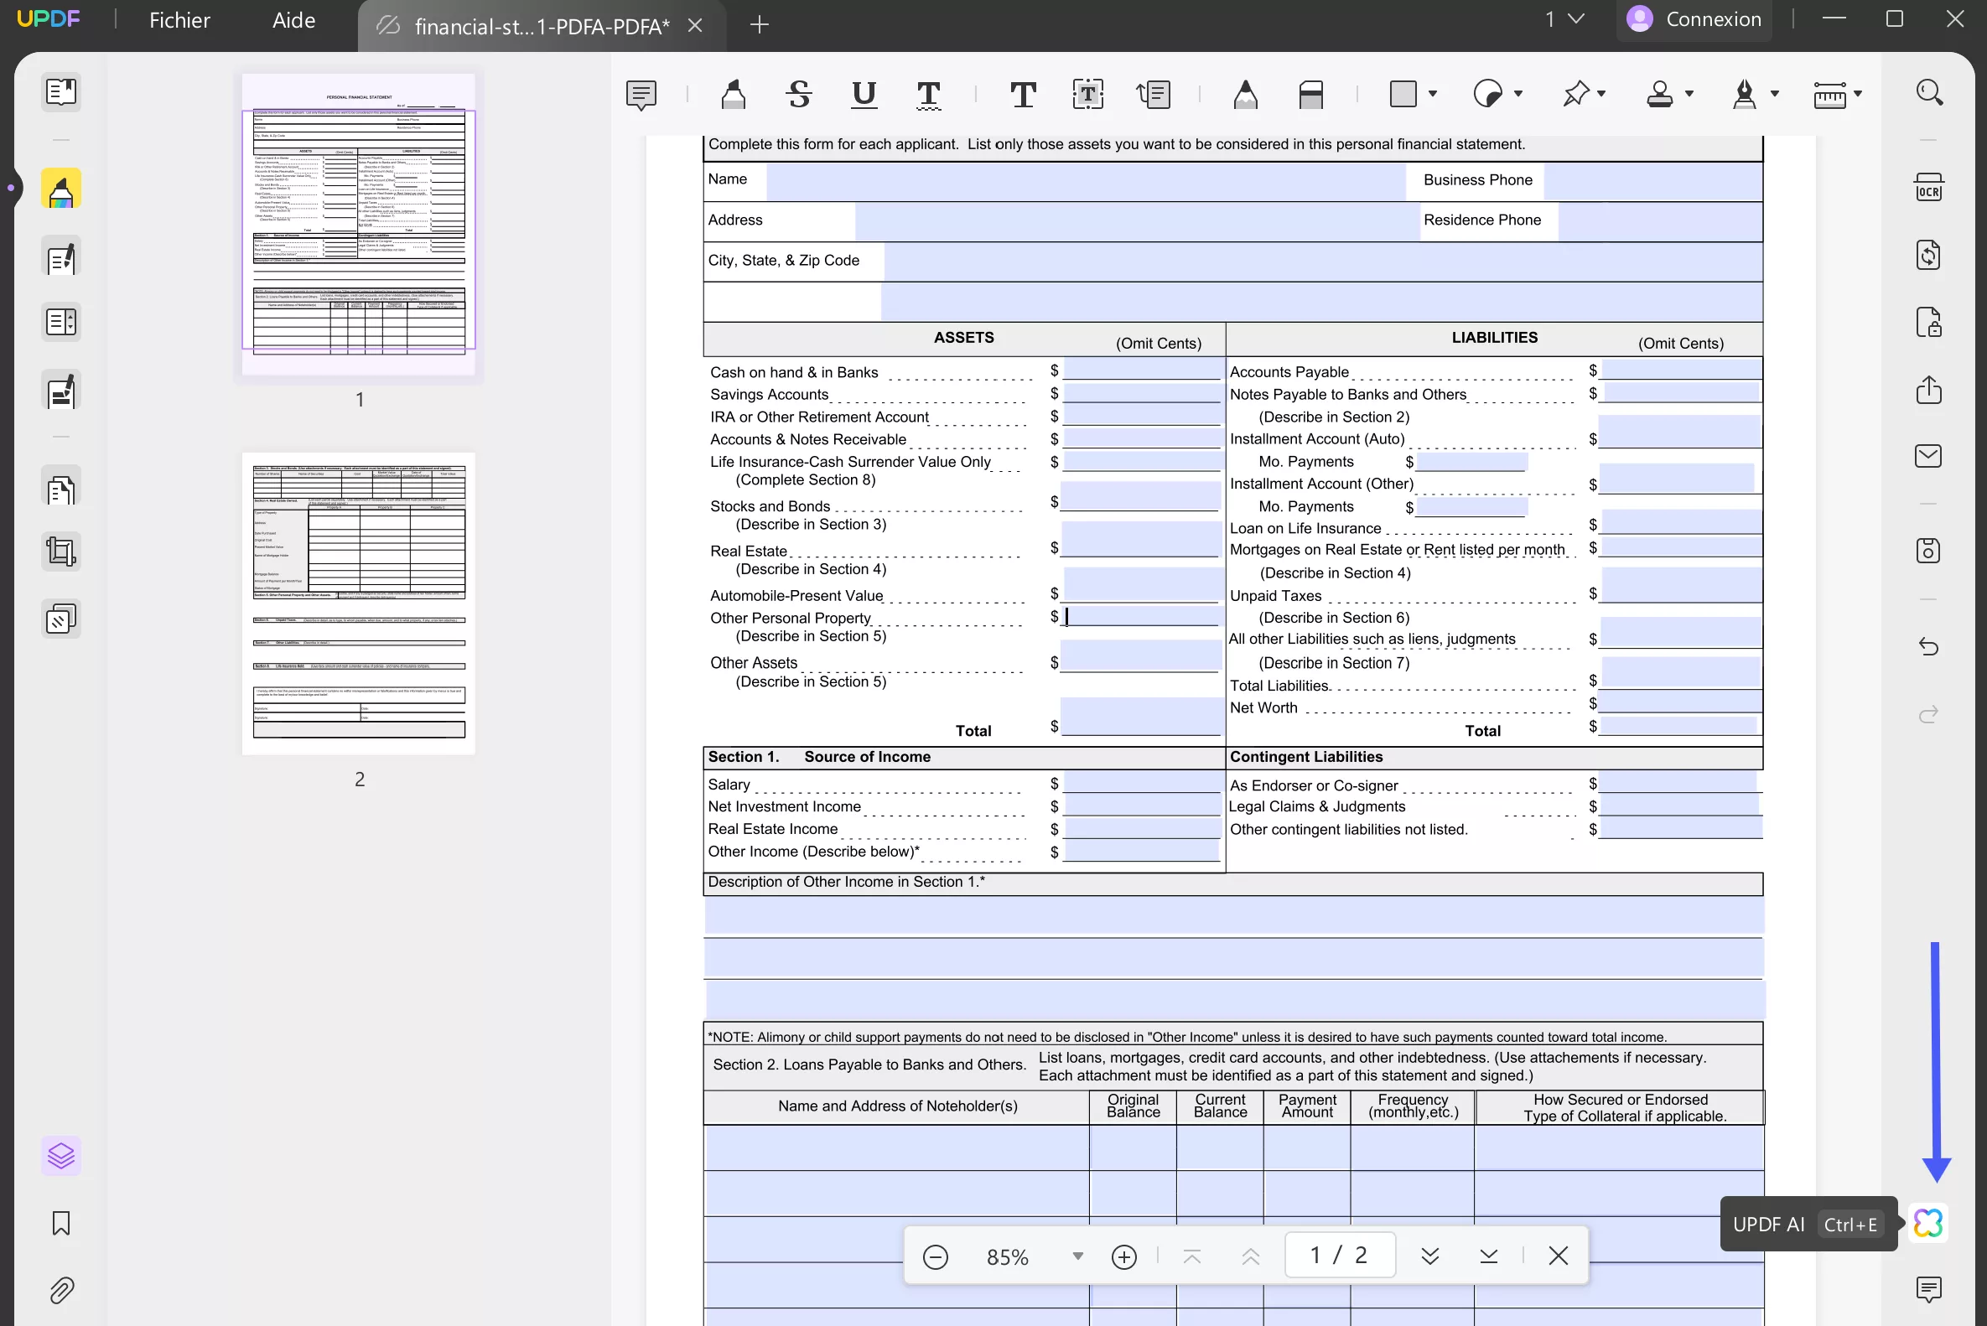Click the zoom in plus button
1987x1326 pixels.
click(x=1123, y=1256)
